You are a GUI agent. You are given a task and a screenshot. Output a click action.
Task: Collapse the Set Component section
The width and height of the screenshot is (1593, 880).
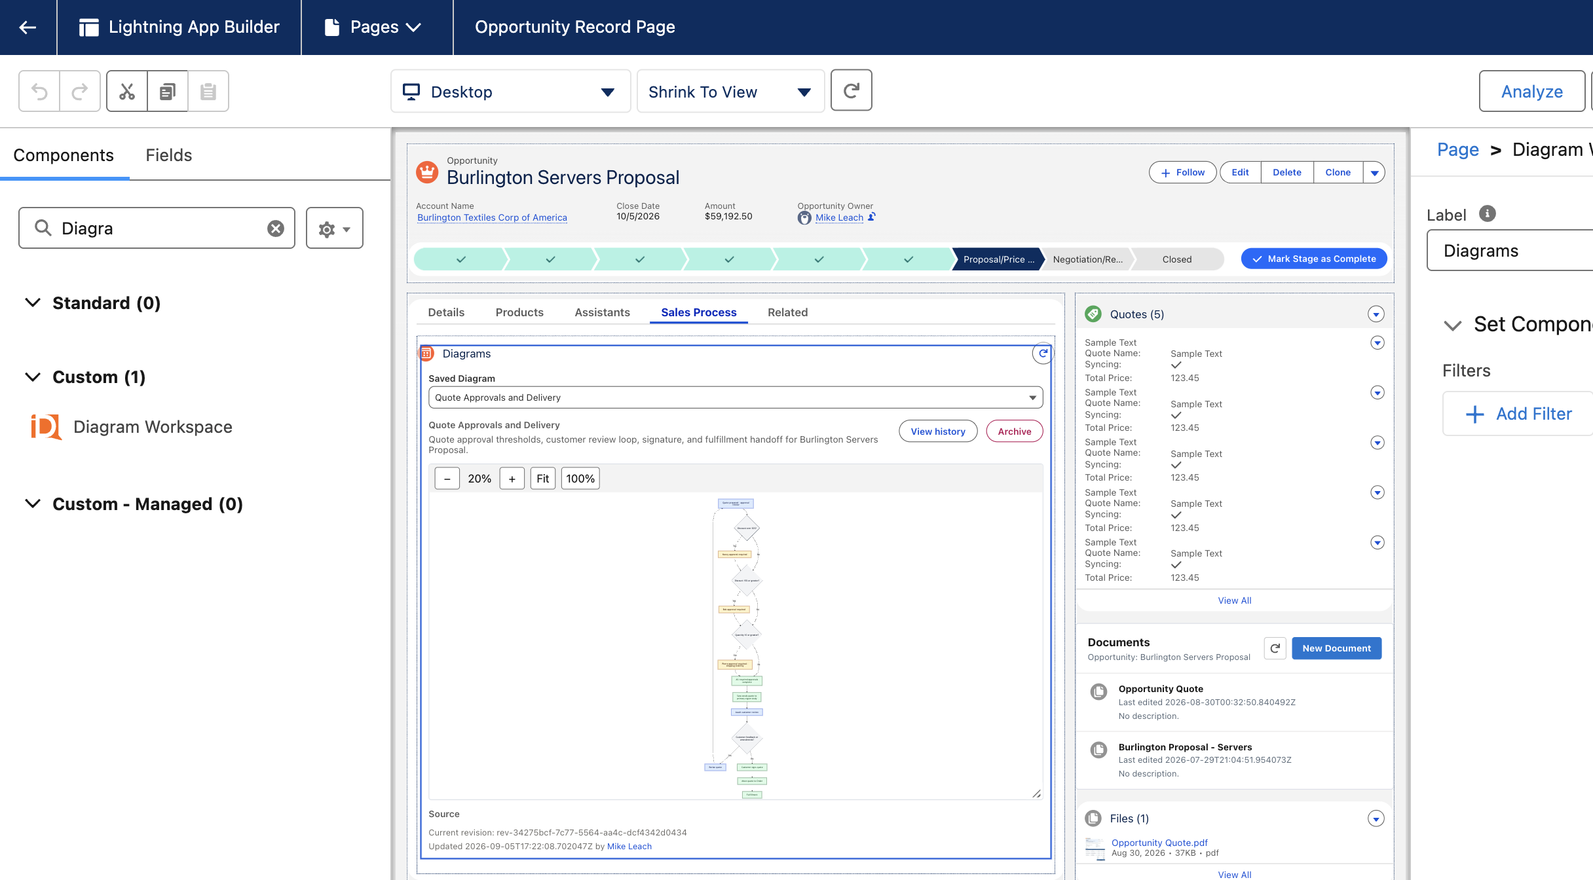[x=1452, y=325]
